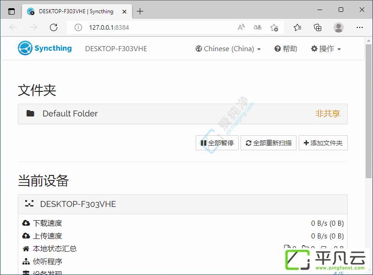Click the 文件夹 section heading
The height and width of the screenshot is (275, 373).
click(37, 90)
